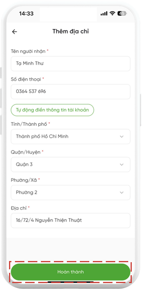Tap the Tên người nhận label
Screen dimensions: 142x289
[x=28, y=51]
